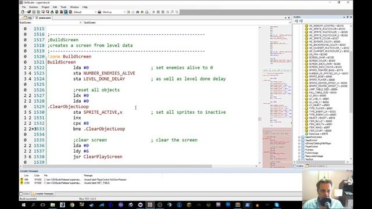Open the Outline panel options dropdown arrow
Viewport: 372px width, 209px height.
coord(344,17)
